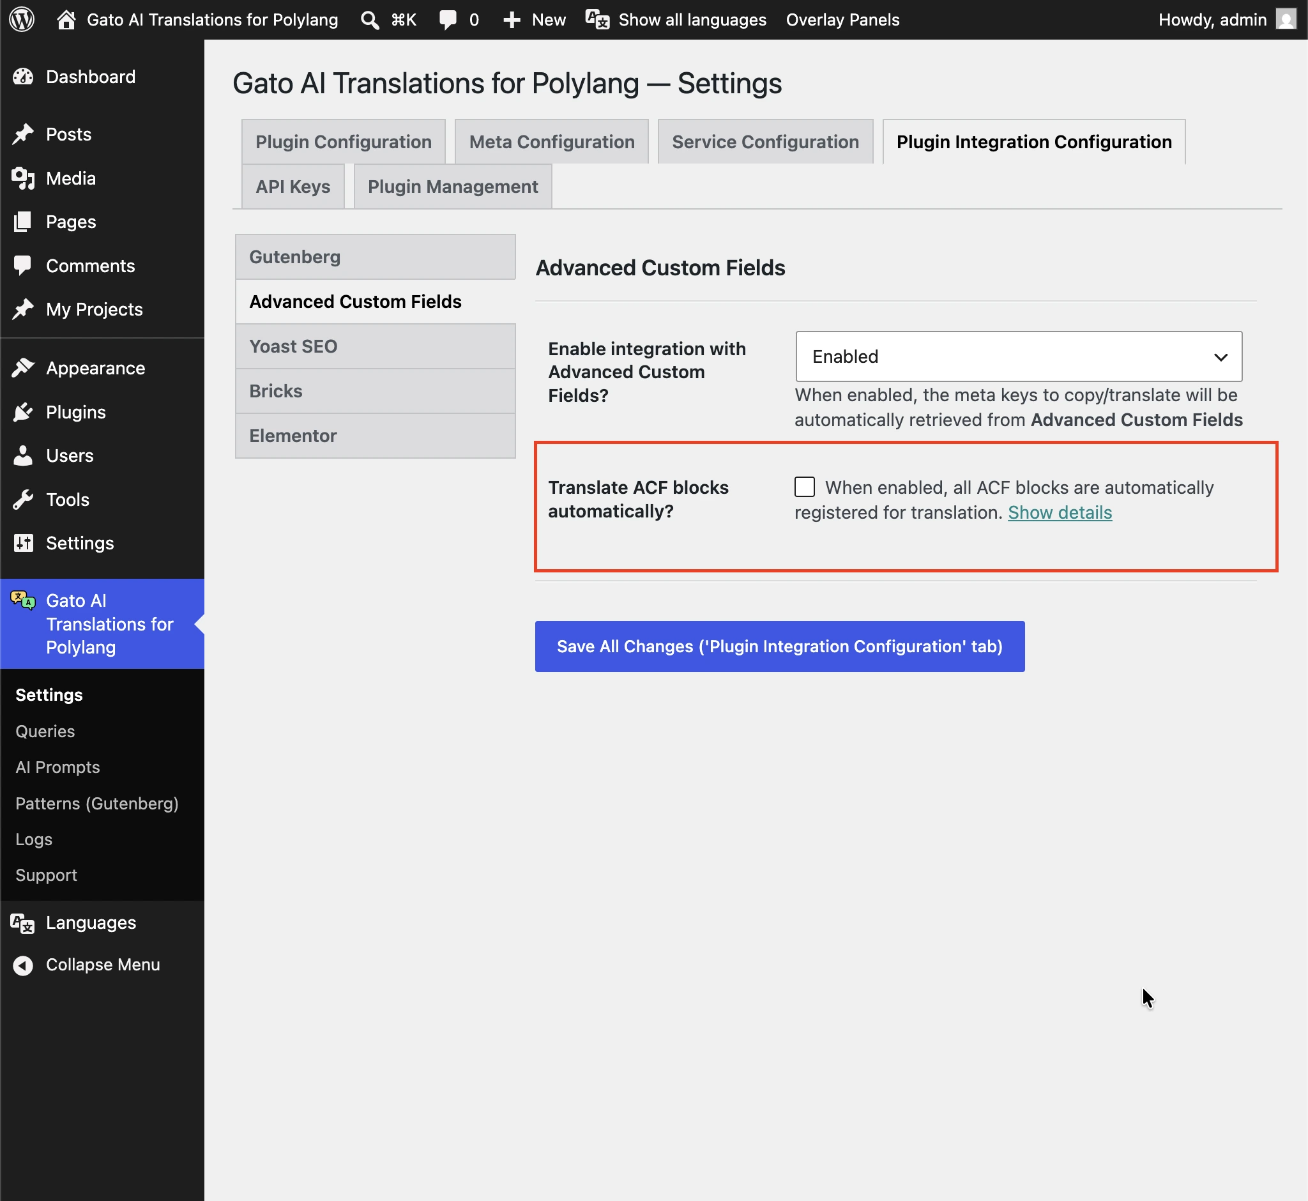This screenshot has width=1308, height=1201.
Task: Open the WordPress logo menu
Action: tap(22, 20)
